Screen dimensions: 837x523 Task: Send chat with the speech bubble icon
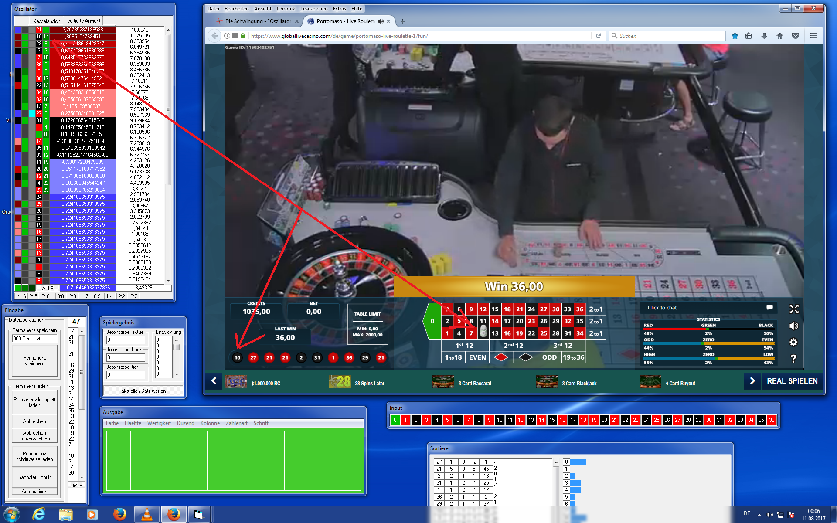[x=769, y=308]
